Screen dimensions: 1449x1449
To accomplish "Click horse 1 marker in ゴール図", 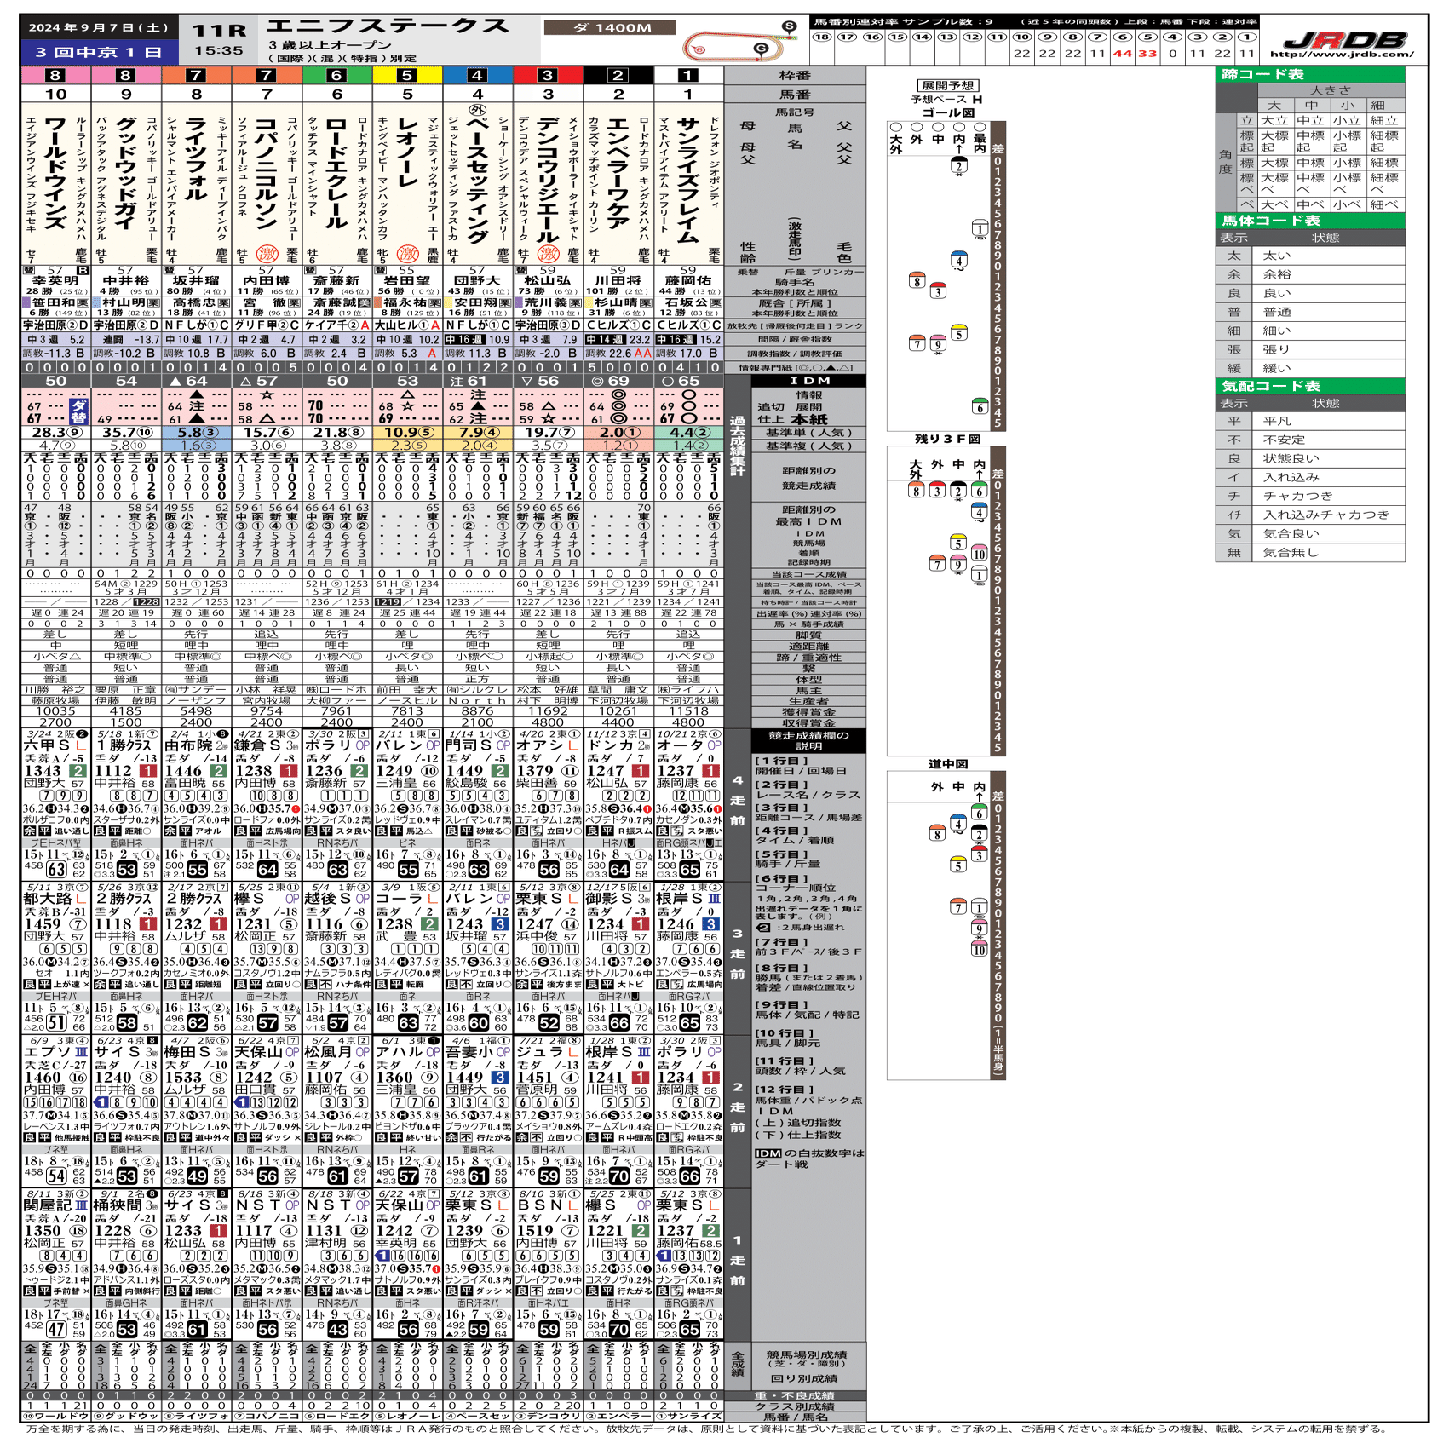I will (x=980, y=227).
